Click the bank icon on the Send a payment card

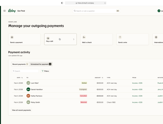point(12,37)
